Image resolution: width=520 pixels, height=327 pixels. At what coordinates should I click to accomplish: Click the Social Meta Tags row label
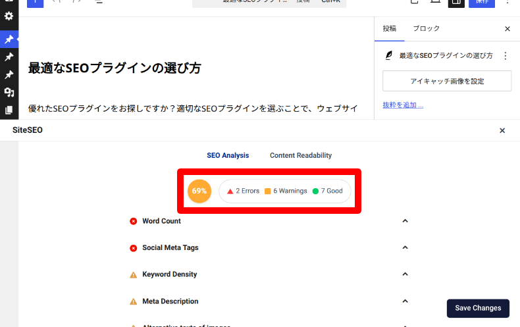pos(170,248)
